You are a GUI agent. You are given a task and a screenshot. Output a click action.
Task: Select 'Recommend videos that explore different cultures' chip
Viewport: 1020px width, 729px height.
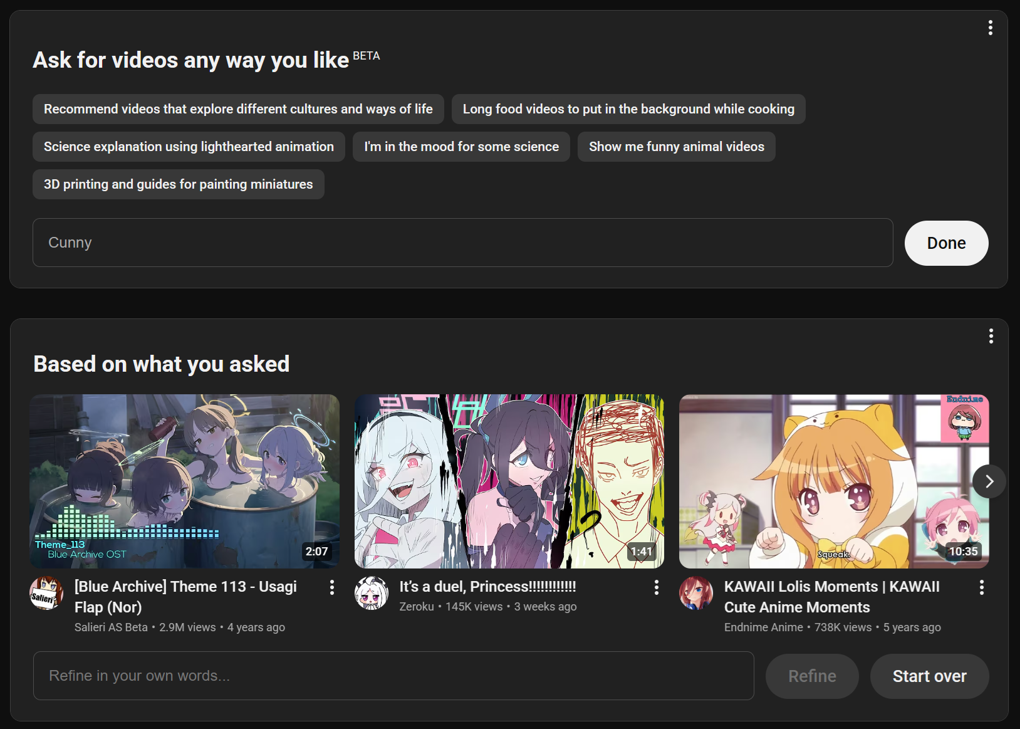pos(238,109)
